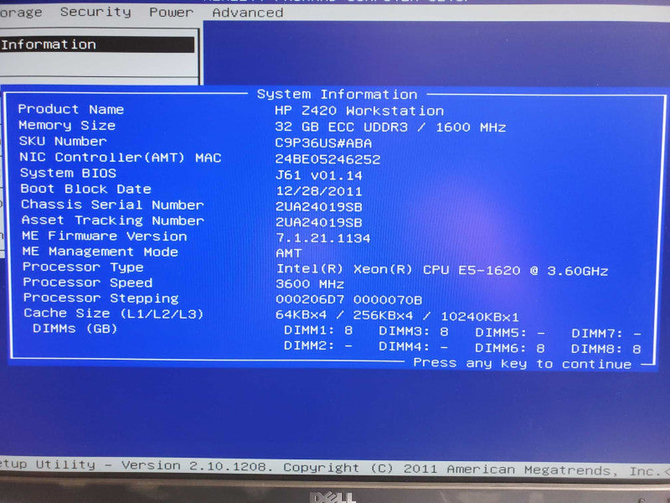Viewport: 670px width, 503px height.
Task: Click the Processor Stepping label
Action: tap(101, 298)
